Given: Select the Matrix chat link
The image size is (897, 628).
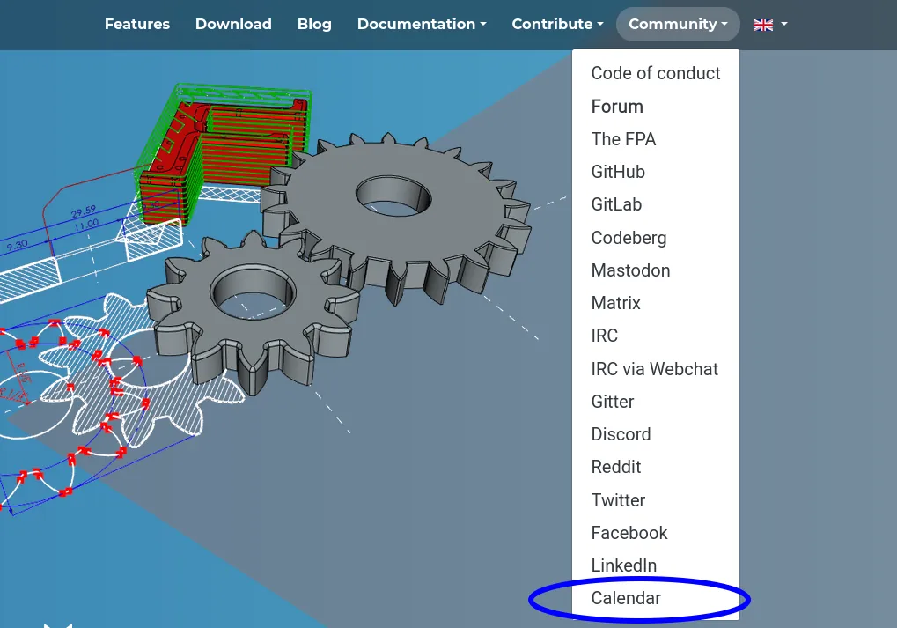Looking at the screenshot, I should (x=614, y=303).
